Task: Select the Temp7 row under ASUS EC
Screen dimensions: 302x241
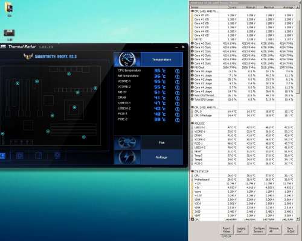Action: 242,155
